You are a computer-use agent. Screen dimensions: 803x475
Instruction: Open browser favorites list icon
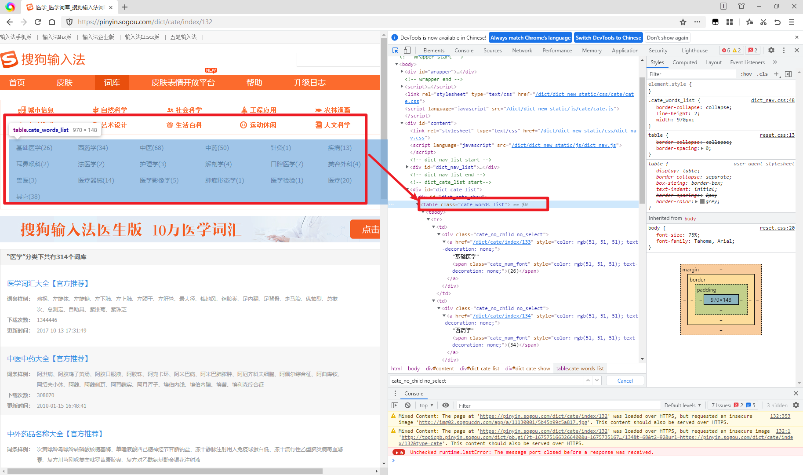tap(749, 22)
